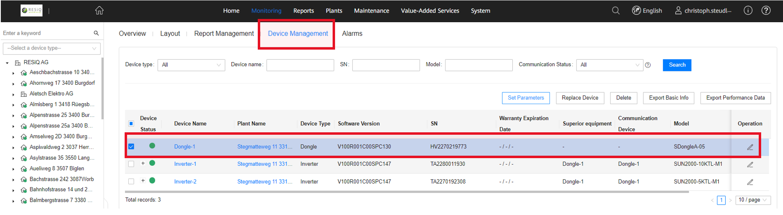Click the Replace Device button
This screenshot has width=783, height=215.
[x=580, y=98]
